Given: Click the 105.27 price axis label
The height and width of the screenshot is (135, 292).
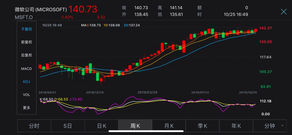Looking at the screenshot, I should point(266,72).
